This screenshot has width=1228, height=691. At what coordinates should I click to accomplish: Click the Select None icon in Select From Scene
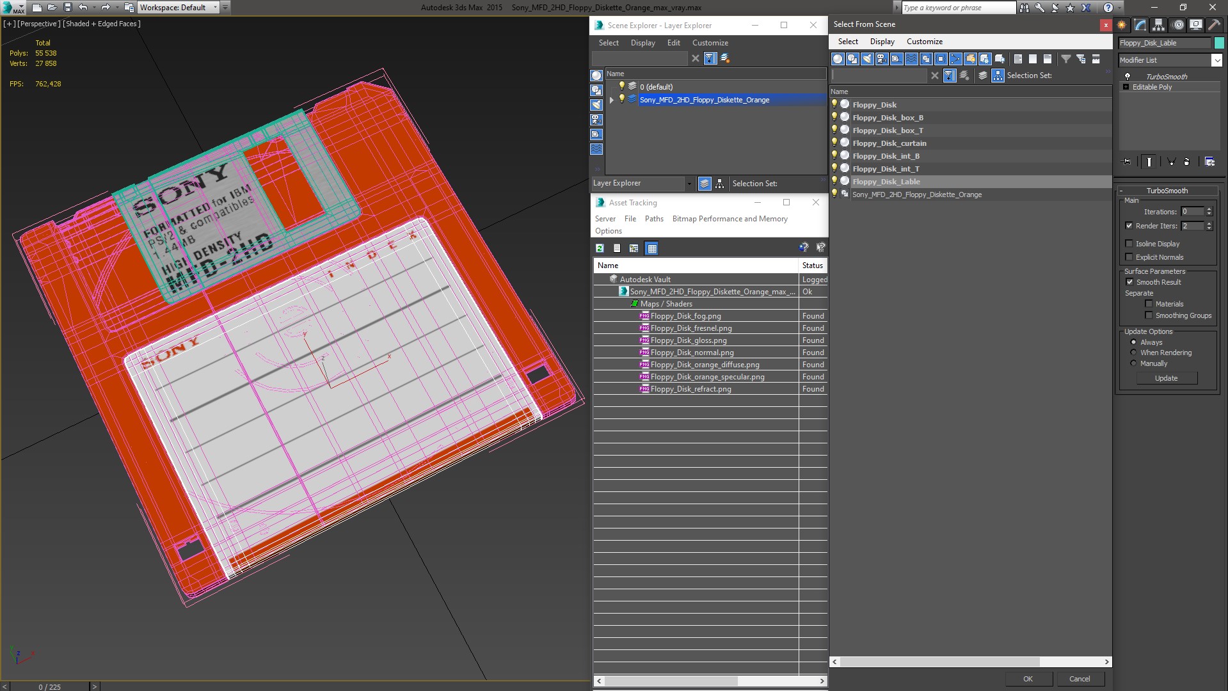tap(1033, 59)
